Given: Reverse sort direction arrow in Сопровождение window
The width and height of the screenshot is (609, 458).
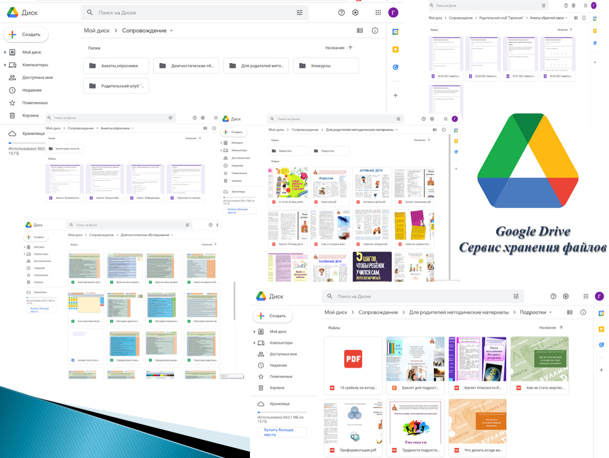Looking at the screenshot, I should pyautogui.click(x=351, y=48).
